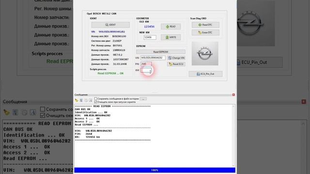Click the odometer WRITE button
This screenshot has height=174, width=310.
[170, 37]
